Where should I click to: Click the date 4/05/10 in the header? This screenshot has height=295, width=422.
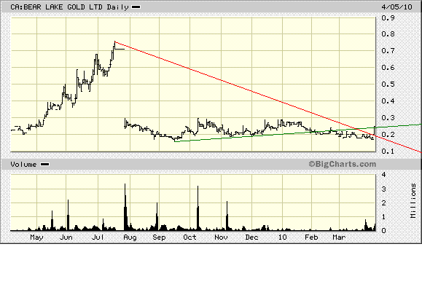point(396,7)
